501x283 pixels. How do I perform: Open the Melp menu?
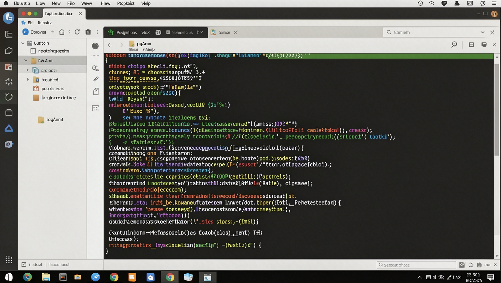coord(146,3)
